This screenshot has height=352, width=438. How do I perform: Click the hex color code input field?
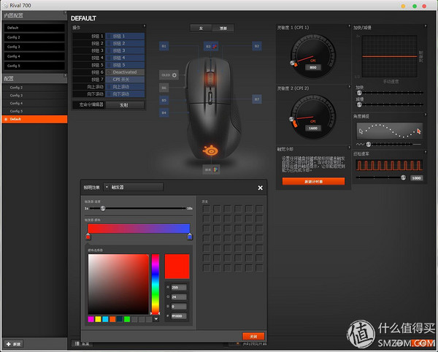[x=177, y=315]
